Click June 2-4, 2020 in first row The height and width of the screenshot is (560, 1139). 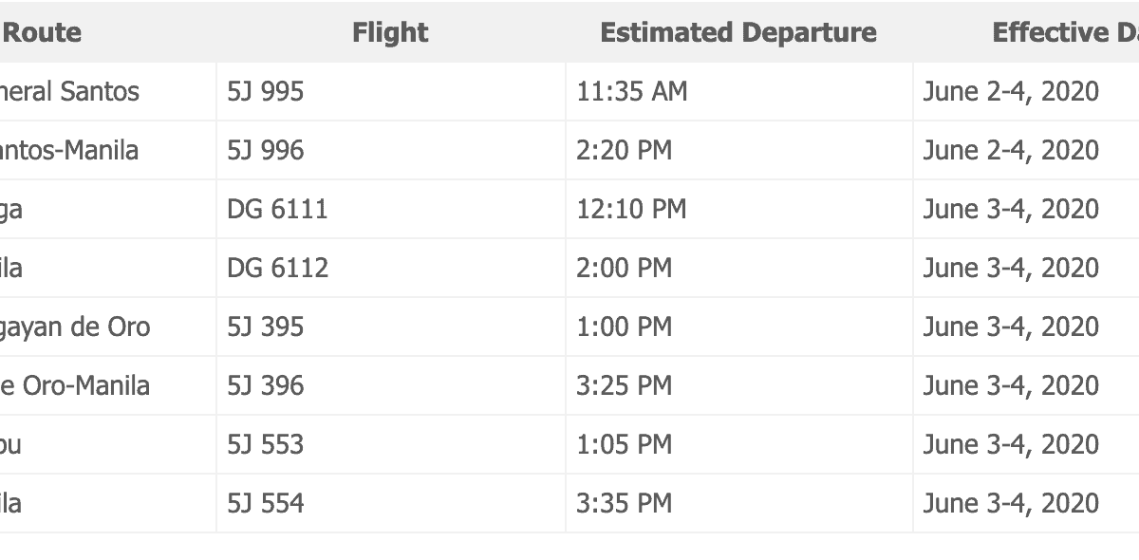pos(1011,92)
